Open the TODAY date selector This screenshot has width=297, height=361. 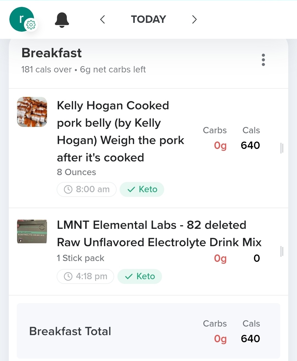(148, 20)
